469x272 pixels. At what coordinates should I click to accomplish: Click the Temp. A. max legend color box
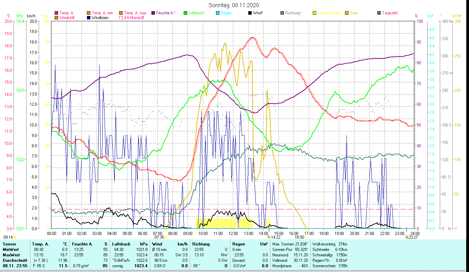tap(121, 13)
